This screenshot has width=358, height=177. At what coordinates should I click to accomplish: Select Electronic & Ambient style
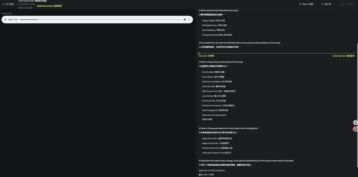coord(200,82)
